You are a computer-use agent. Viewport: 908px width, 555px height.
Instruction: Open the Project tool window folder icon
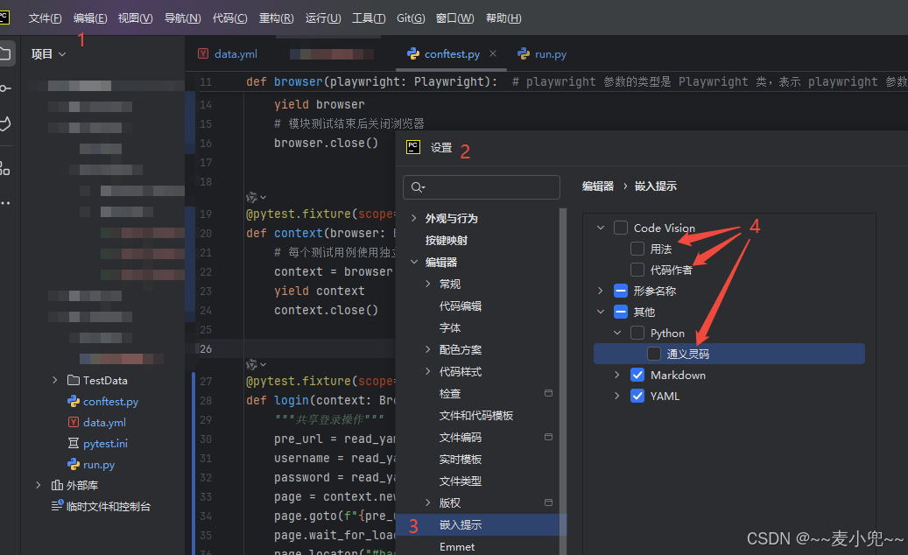[4, 53]
